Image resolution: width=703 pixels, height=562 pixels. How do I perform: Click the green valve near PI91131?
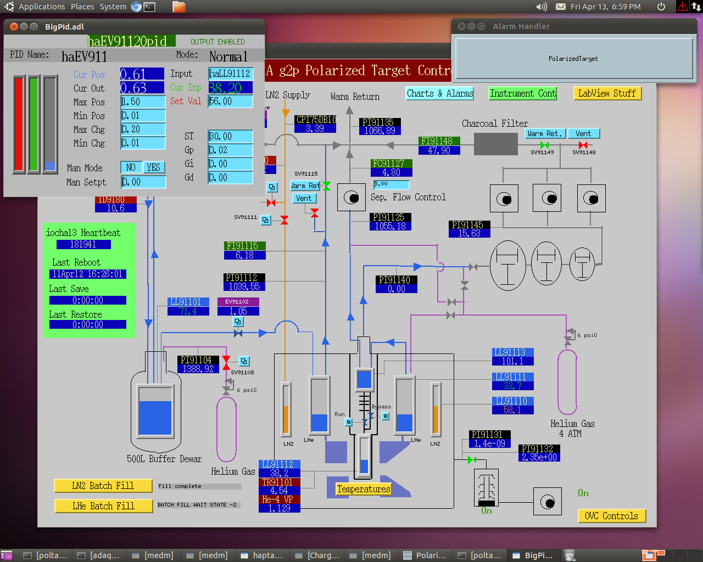472,459
